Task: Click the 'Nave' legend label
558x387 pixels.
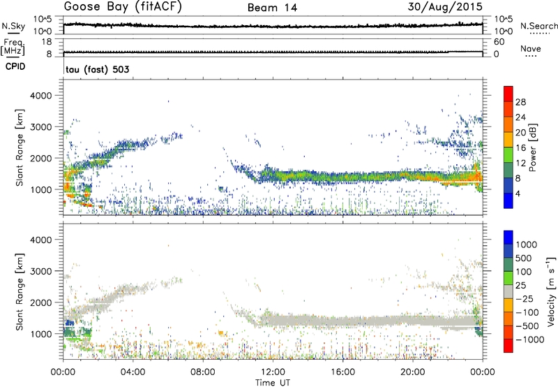Action: click(x=531, y=48)
